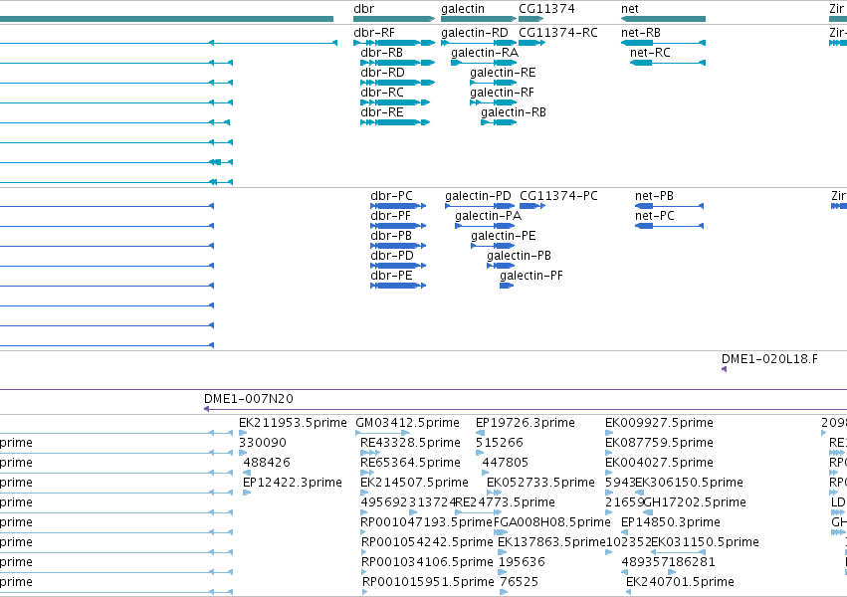This screenshot has height=597, width=847.
Task: Select the galectin-RB transcript
Action: pyautogui.click(x=499, y=122)
